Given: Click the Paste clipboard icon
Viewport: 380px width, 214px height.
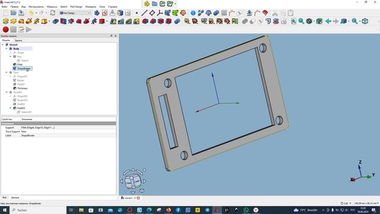Looking at the screenshot, I should [290, 13].
